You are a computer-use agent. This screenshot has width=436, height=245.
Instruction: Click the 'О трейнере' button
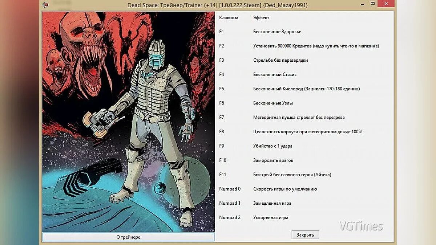(128, 237)
